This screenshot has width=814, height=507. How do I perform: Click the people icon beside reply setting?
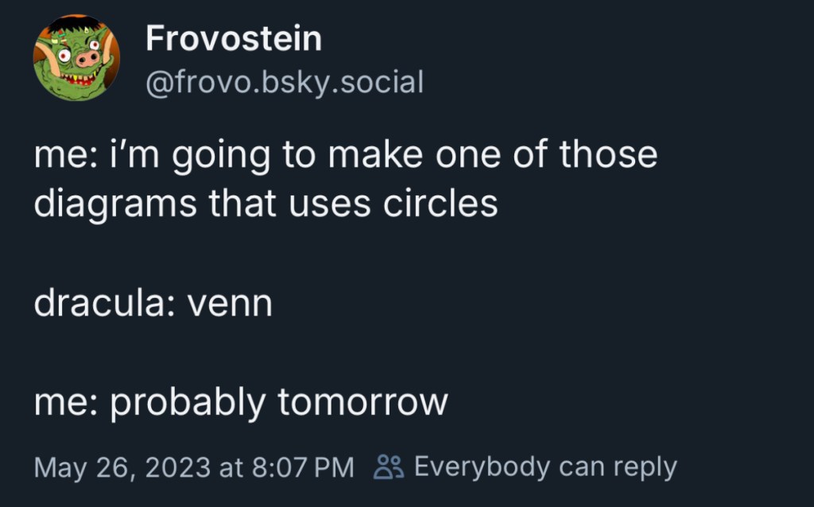coord(389,466)
